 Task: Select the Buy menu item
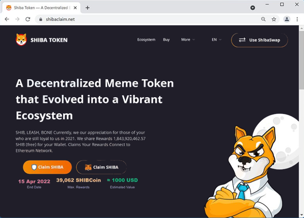[166, 40]
